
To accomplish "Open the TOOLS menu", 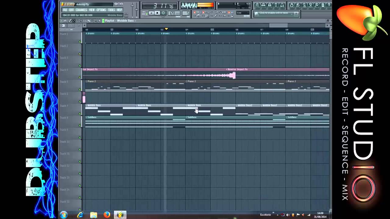I will (x=112, y=10).
